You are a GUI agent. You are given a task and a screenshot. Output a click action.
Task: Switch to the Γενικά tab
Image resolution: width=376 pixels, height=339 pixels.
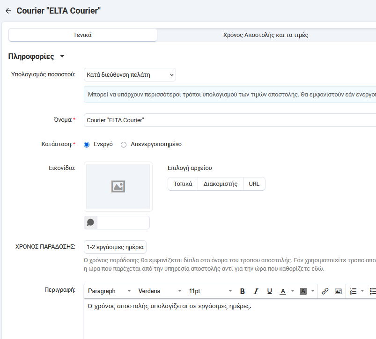point(83,35)
